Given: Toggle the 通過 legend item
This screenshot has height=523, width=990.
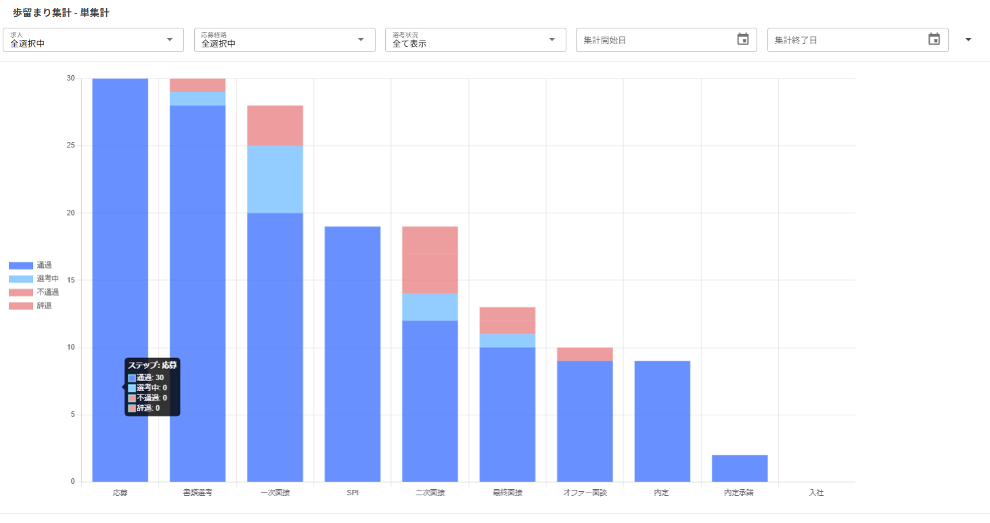Looking at the screenshot, I should click(30, 265).
